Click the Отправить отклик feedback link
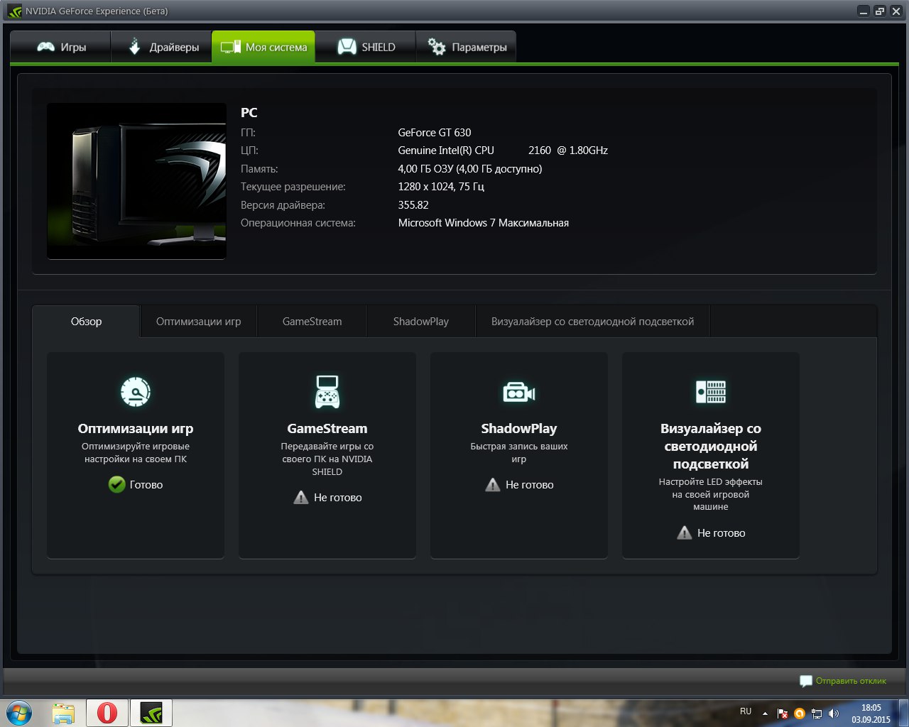909x727 pixels. [850, 681]
